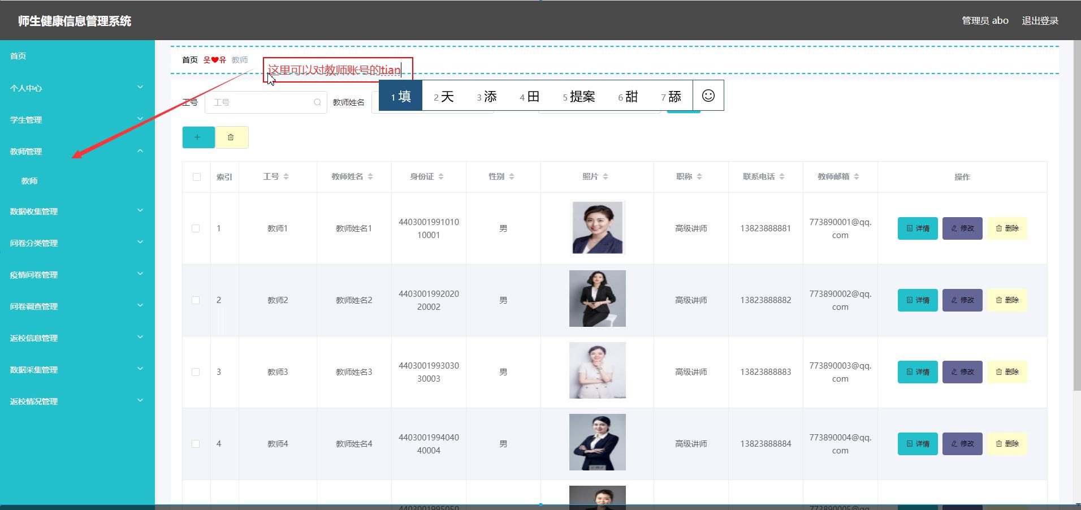Screen dimensions: 1081x510
Task: Sort the 职称 column
Action: (x=699, y=177)
